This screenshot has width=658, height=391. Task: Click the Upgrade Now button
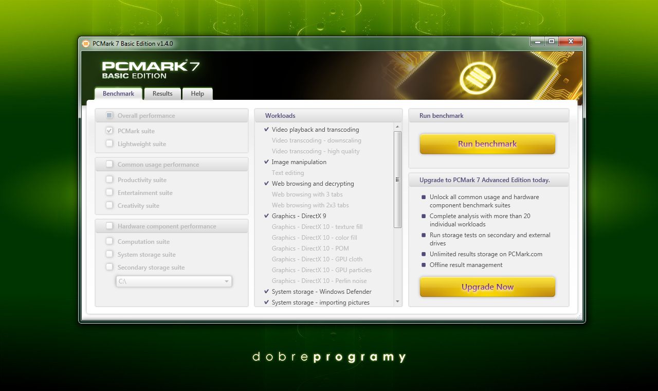487,287
